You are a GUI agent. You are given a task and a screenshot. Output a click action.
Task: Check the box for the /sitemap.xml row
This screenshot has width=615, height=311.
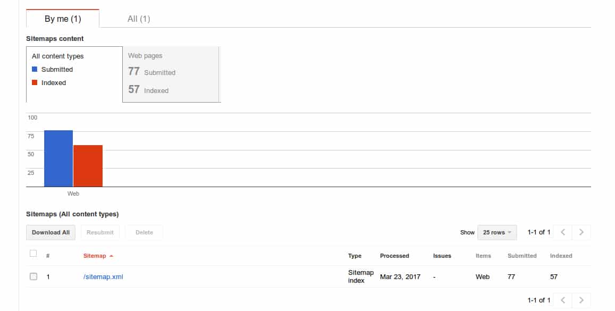point(33,276)
